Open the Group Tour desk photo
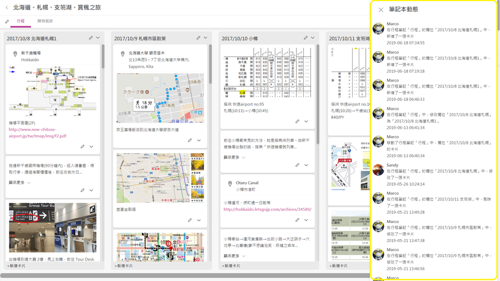Image resolution: width=500 pixels, height=281 pixels. [53, 227]
